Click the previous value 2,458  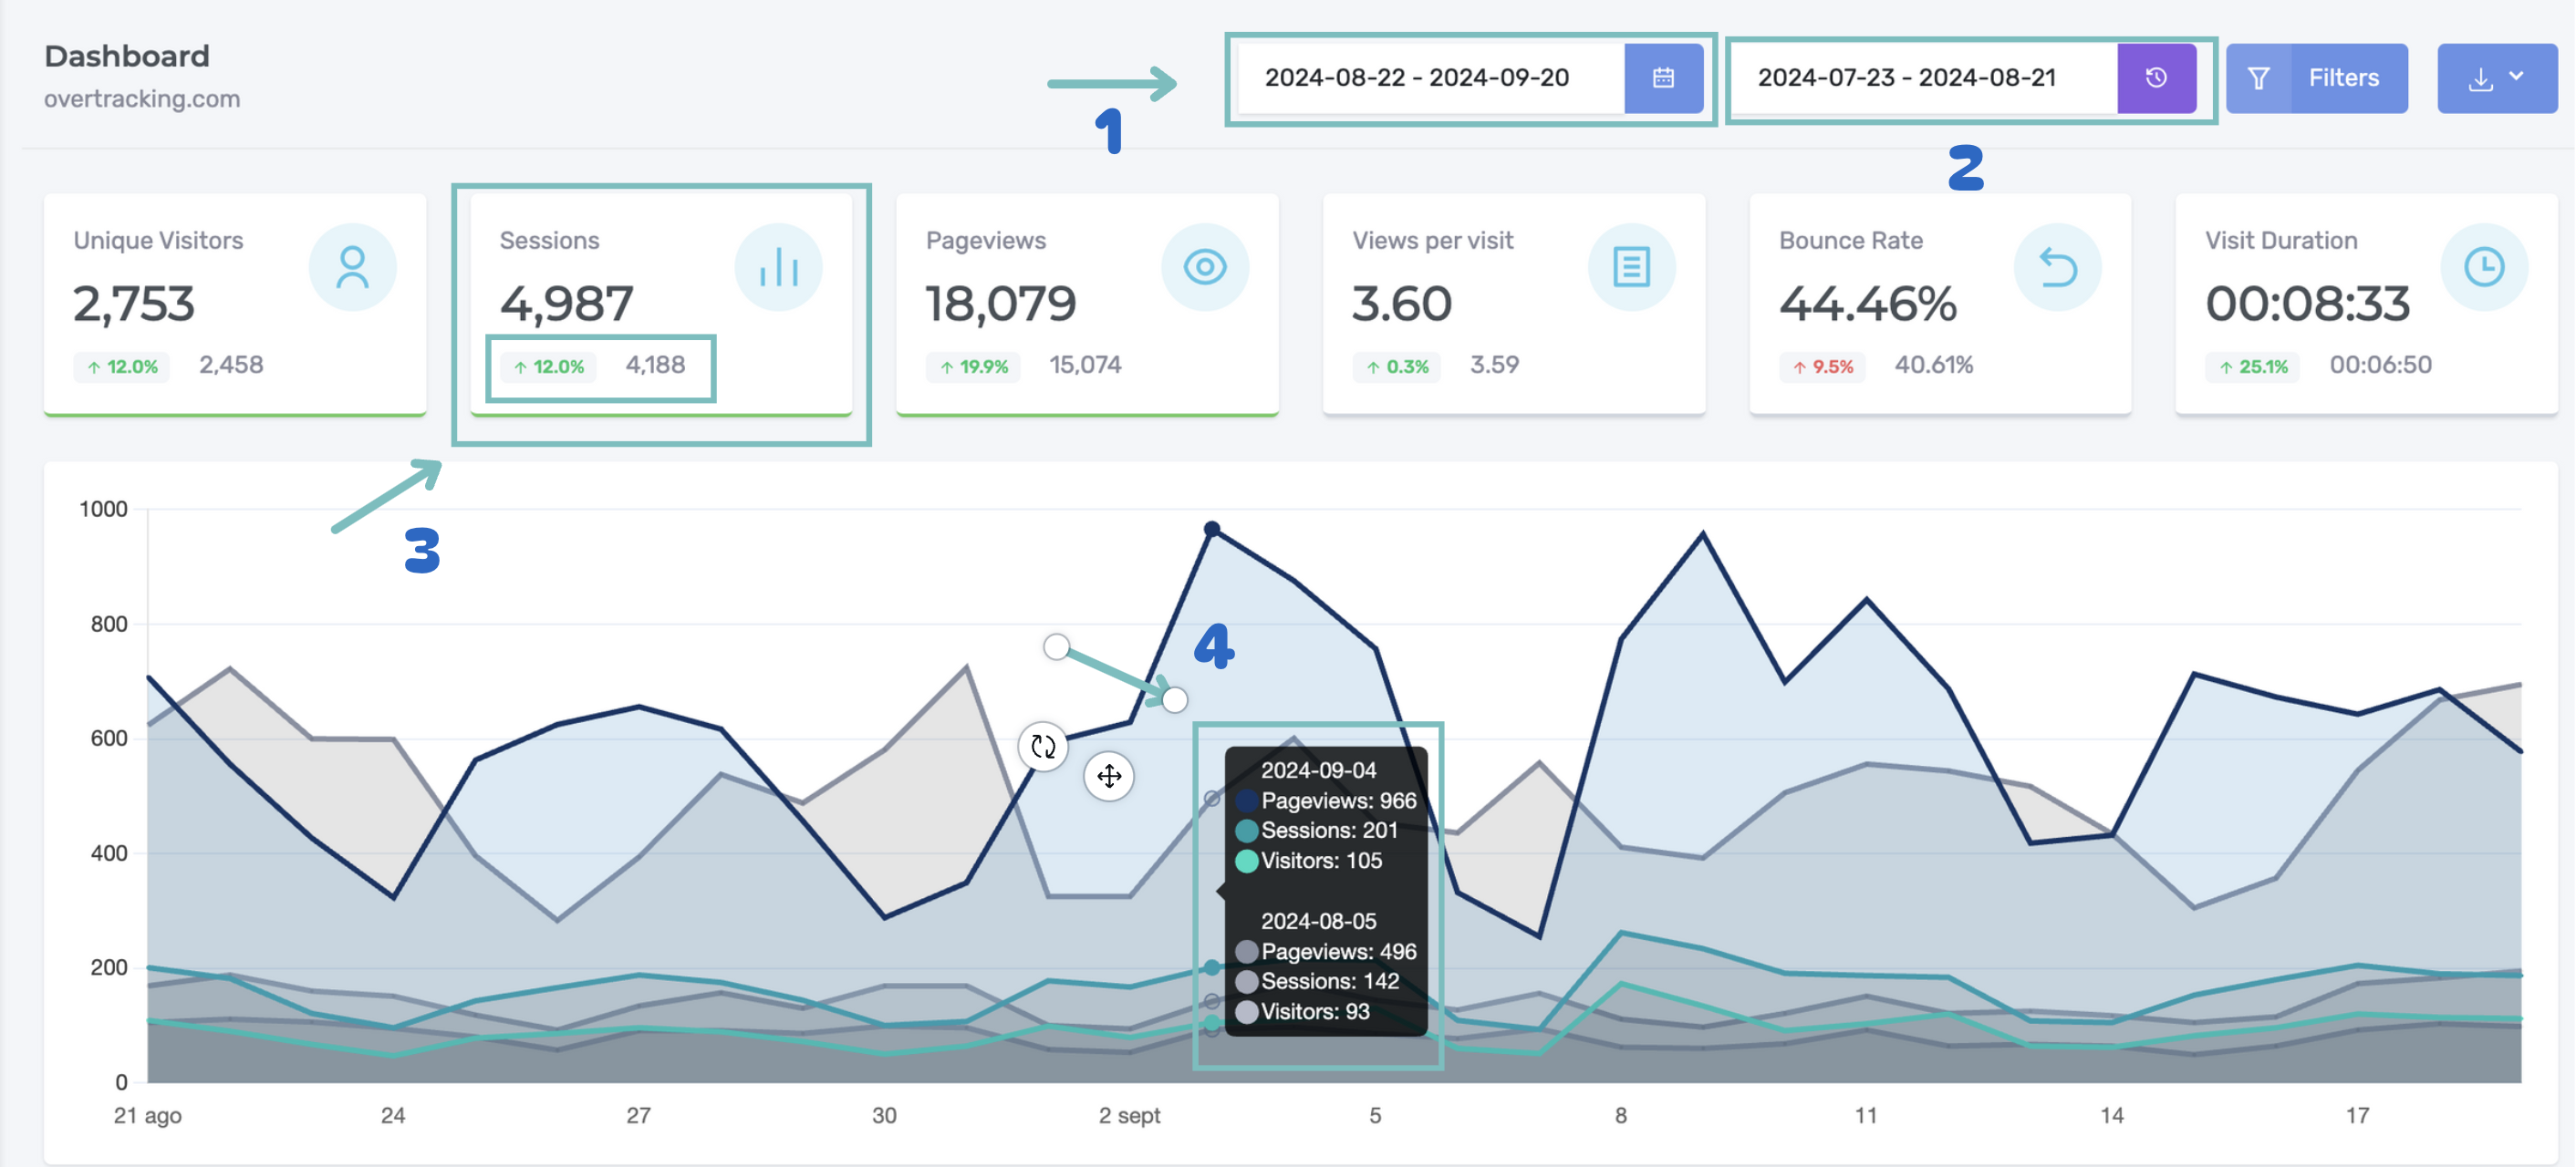[231, 365]
